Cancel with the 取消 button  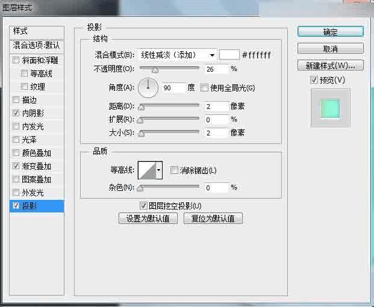[x=331, y=49]
